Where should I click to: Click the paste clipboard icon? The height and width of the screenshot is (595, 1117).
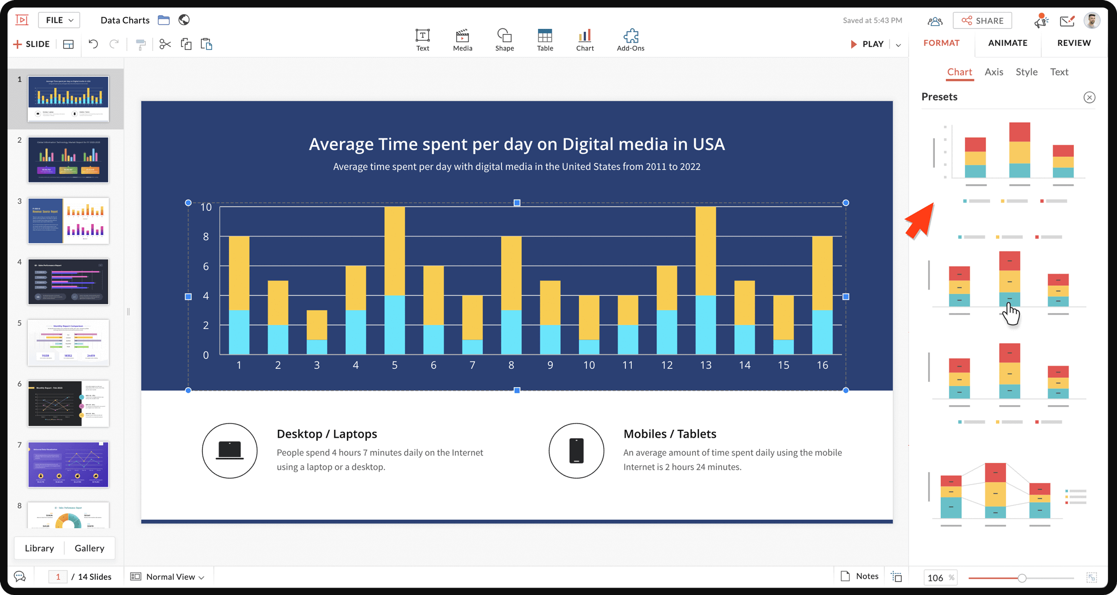[206, 44]
